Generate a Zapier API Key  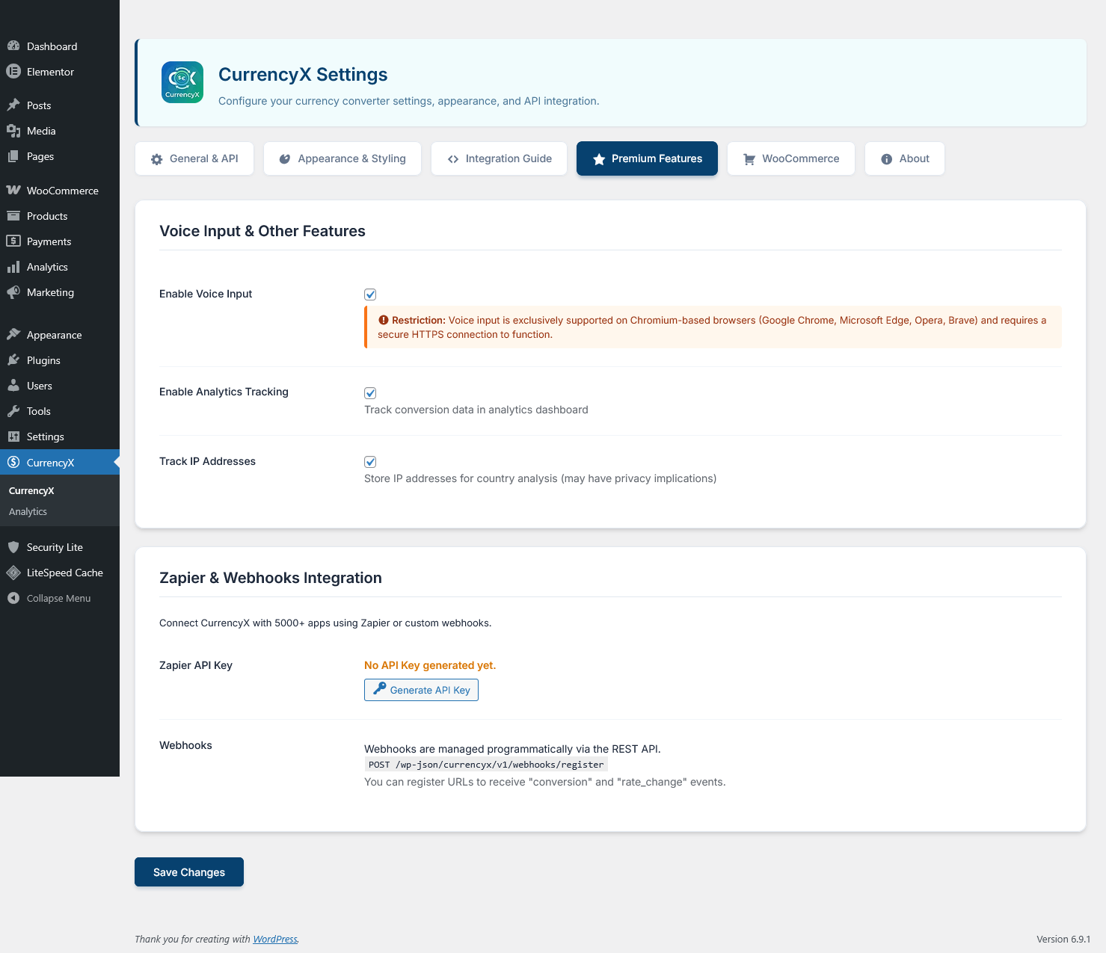point(420,690)
